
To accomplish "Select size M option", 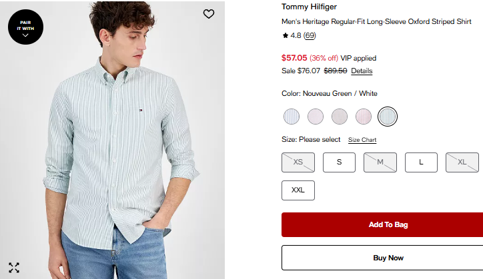I will click(x=380, y=162).
